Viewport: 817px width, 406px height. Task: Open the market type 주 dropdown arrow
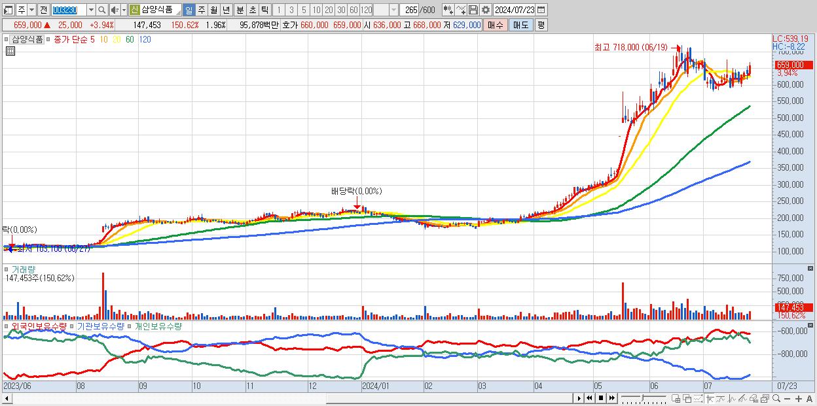pyautogui.click(x=32, y=10)
